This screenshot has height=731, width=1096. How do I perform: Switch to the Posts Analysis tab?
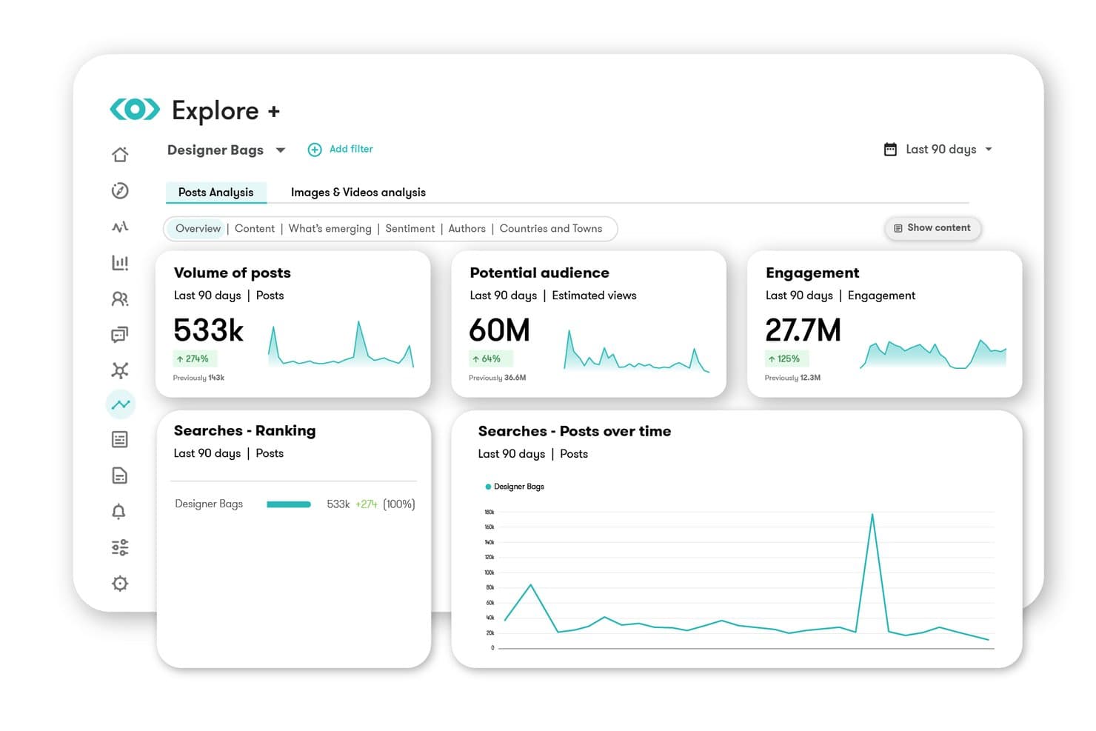coord(215,192)
